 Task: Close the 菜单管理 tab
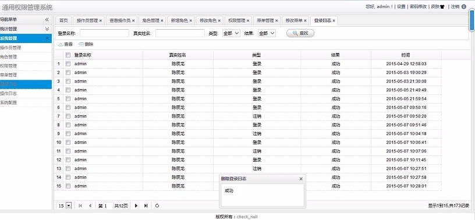(277, 20)
